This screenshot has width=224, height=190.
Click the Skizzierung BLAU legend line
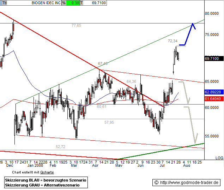coord(46,180)
